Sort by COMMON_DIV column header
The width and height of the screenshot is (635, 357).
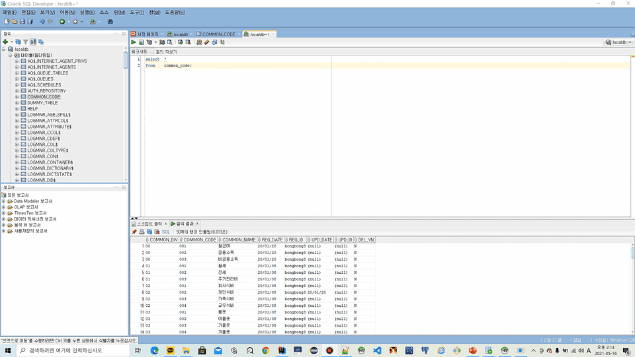pos(163,240)
